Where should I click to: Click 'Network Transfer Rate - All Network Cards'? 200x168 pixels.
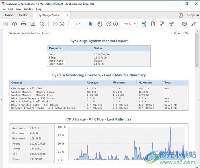(43, 108)
